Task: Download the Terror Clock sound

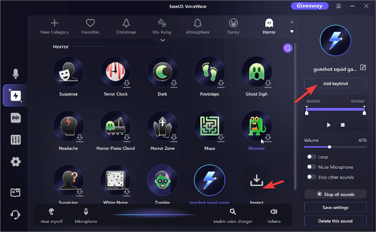Action: 127,84
